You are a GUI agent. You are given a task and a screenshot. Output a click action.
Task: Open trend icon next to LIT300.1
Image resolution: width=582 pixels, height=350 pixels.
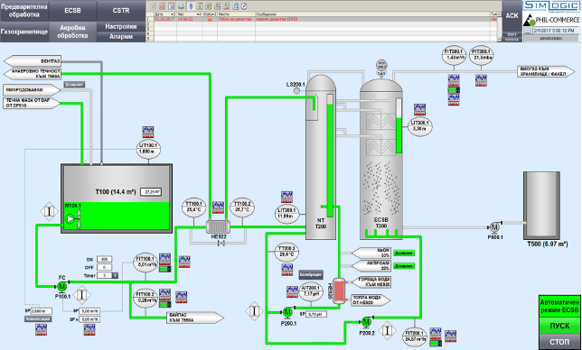point(420,110)
